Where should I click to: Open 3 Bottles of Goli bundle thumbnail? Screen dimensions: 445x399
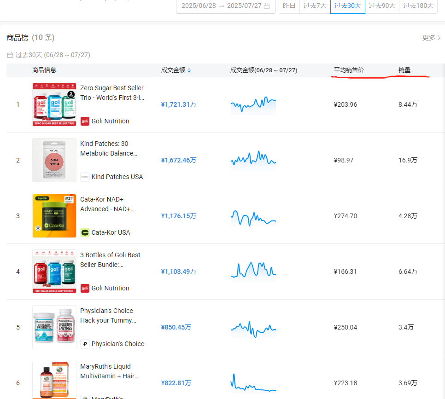pos(54,272)
